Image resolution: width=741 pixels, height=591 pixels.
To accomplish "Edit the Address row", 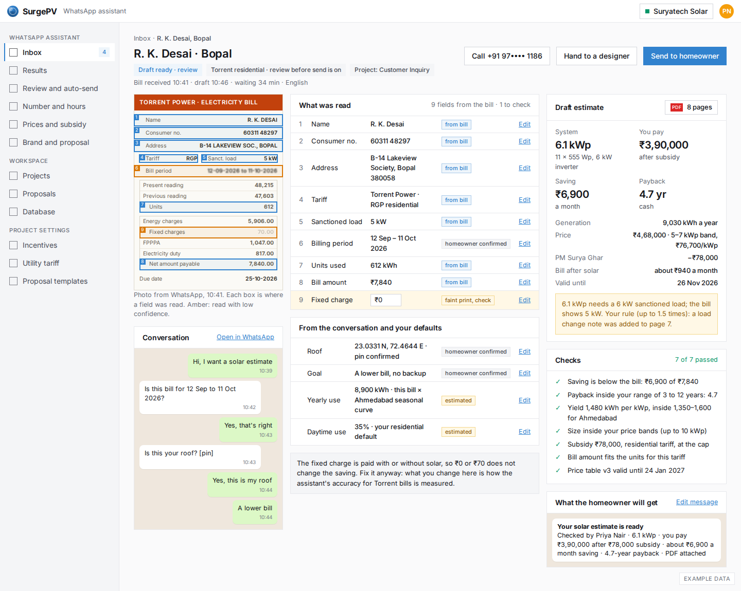I will [524, 168].
